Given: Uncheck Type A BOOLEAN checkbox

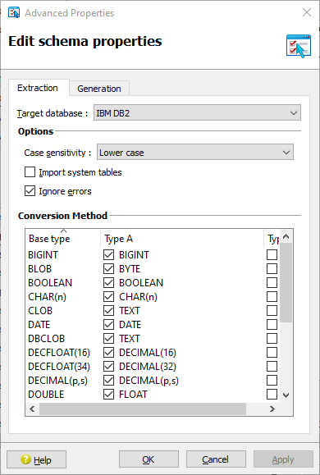Looking at the screenshot, I should pyautogui.click(x=108, y=283).
